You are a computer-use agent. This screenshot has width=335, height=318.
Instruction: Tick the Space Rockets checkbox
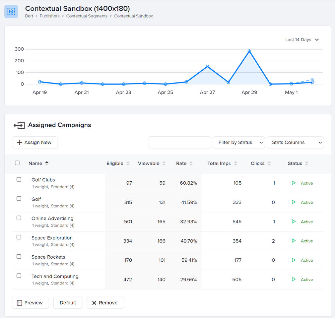[x=19, y=256]
